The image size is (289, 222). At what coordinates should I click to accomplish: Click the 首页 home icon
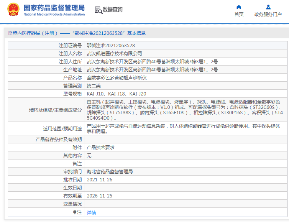coord(239,7)
